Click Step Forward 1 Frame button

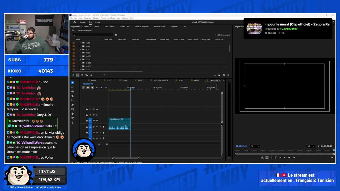click(289, 158)
